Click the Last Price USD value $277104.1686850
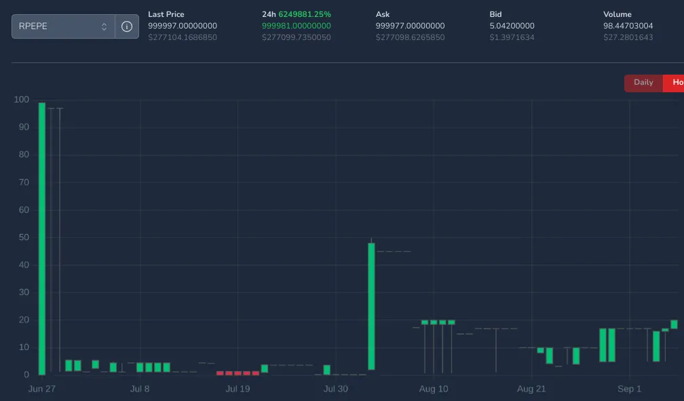Image resolution: width=684 pixels, height=401 pixels. tap(183, 37)
